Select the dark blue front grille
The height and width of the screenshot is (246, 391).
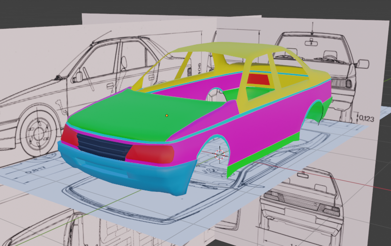pyautogui.click(x=104, y=147)
